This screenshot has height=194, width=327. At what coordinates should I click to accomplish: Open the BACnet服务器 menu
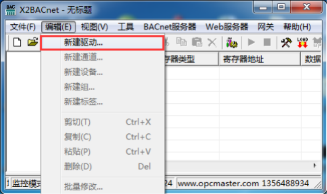click(x=170, y=27)
